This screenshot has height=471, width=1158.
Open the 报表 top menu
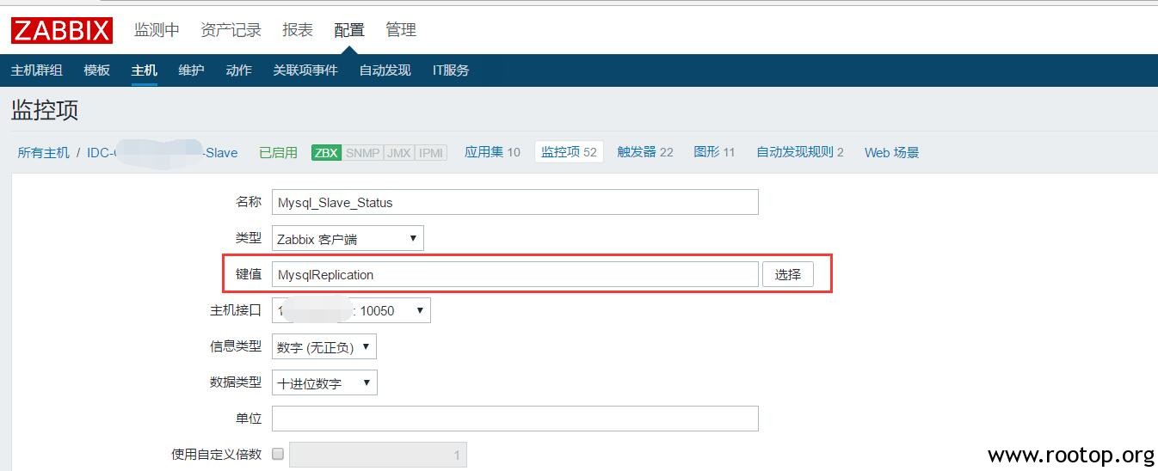pyautogui.click(x=298, y=30)
